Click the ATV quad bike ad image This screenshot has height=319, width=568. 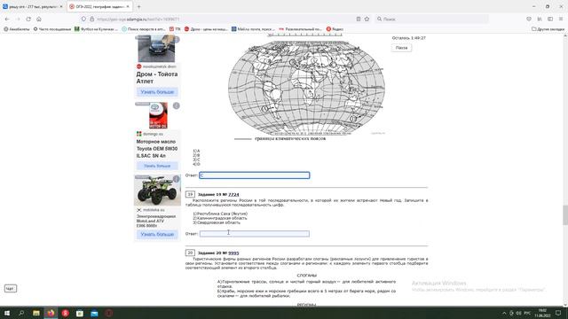(157, 191)
